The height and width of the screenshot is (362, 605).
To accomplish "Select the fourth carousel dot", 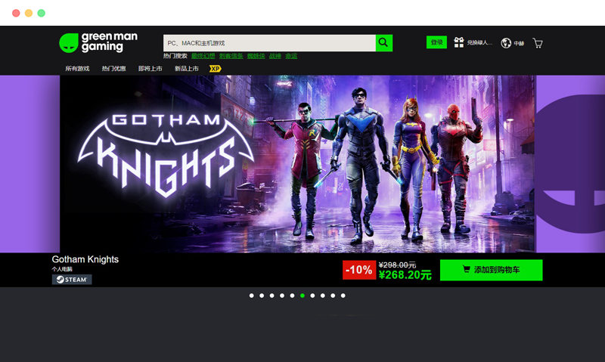I will [x=282, y=295].
